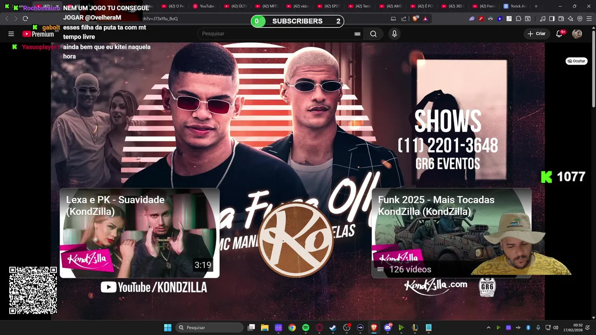
Task: Open Opera browser from the taskbar
Action: tap(319, 328)
